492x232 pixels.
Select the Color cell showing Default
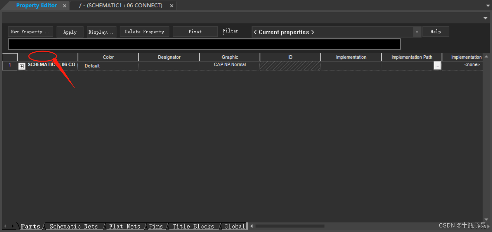tap(108, 66)
